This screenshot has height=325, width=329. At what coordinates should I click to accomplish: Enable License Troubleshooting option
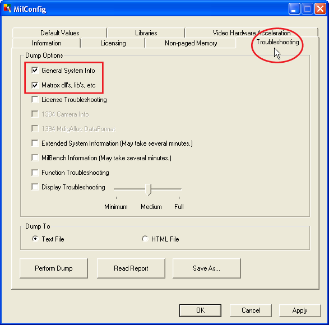[x=35, y=99]
